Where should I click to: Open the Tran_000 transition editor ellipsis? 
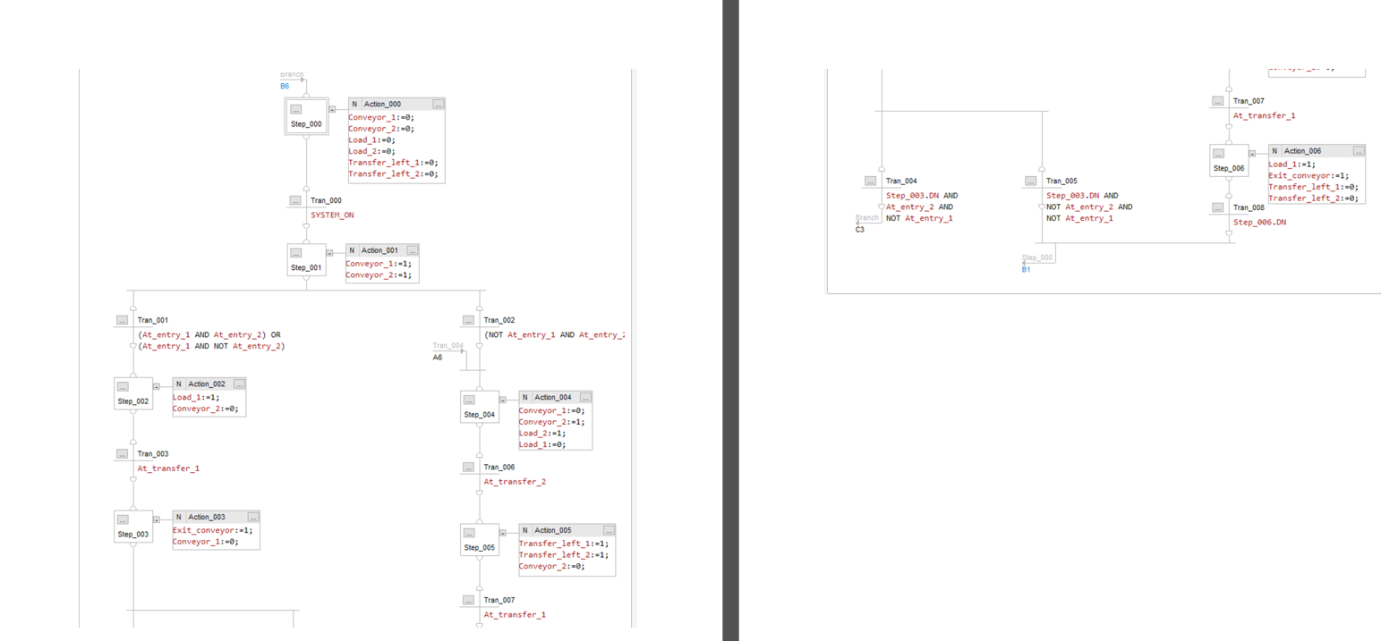(x=295, y=200)
